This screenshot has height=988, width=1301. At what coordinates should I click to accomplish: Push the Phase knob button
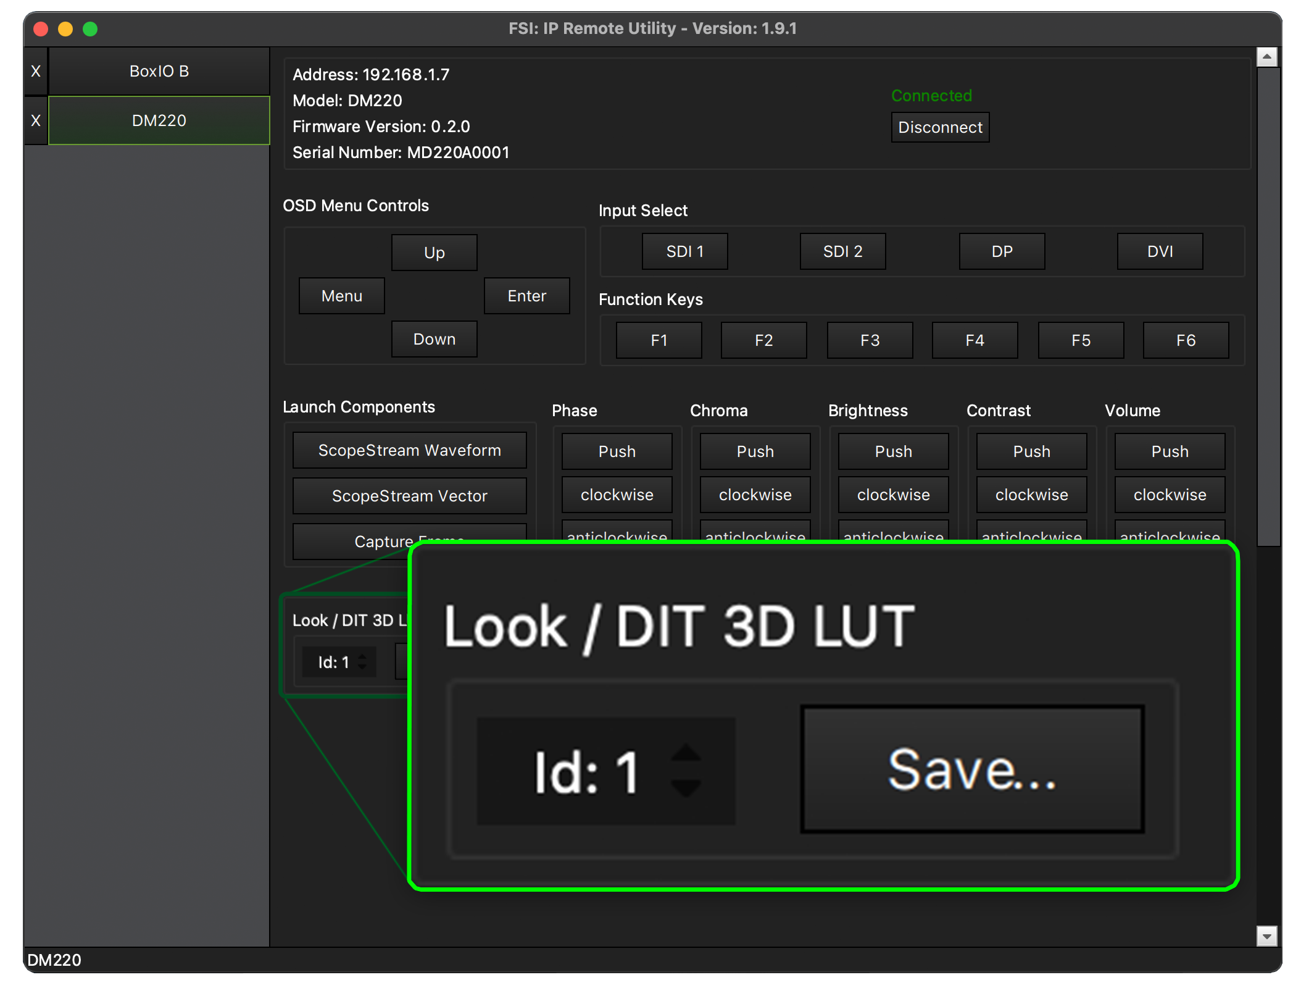pyautogui.click(x=617, y=451)
